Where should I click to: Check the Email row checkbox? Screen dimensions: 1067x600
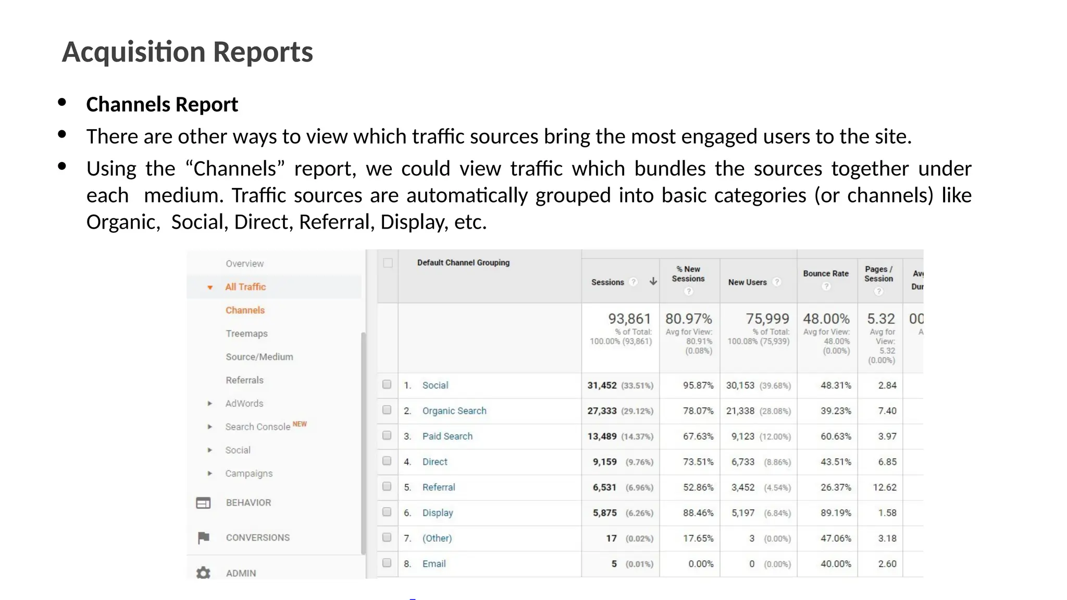(x=387, y=563)
